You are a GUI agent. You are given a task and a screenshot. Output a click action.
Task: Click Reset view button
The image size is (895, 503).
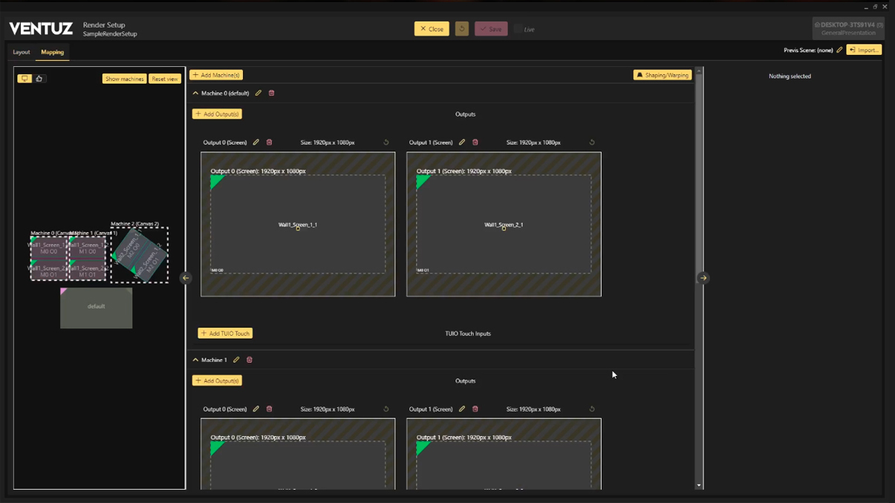coord(165,79)
